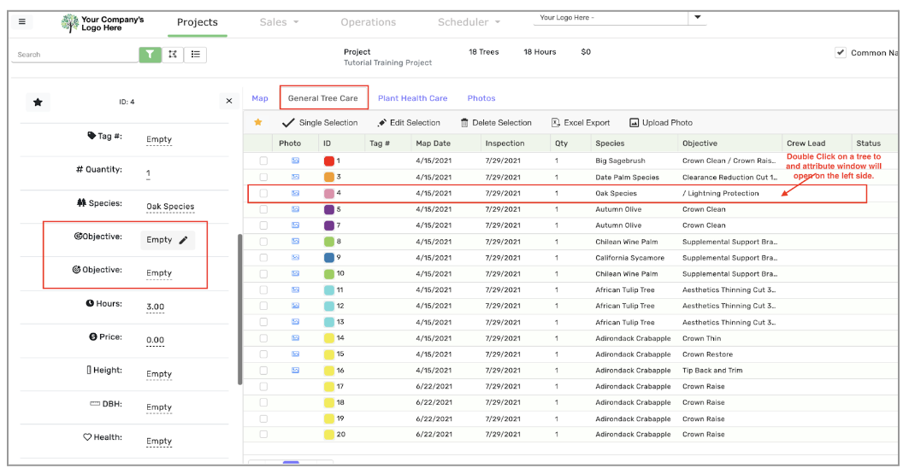Open photo icon for tree ID 8
The height and width of the screenshot is (468, 903).
click(x=295, y=242)
